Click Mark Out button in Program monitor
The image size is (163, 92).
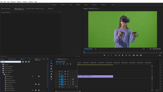click(x=111, y=55)
